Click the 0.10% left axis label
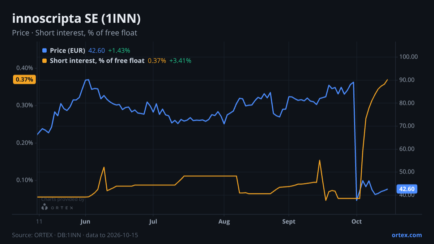434x244 pixels. [x=25, y=180]
